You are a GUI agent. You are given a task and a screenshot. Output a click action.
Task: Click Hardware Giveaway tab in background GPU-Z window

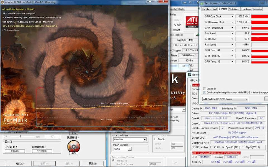177,9
